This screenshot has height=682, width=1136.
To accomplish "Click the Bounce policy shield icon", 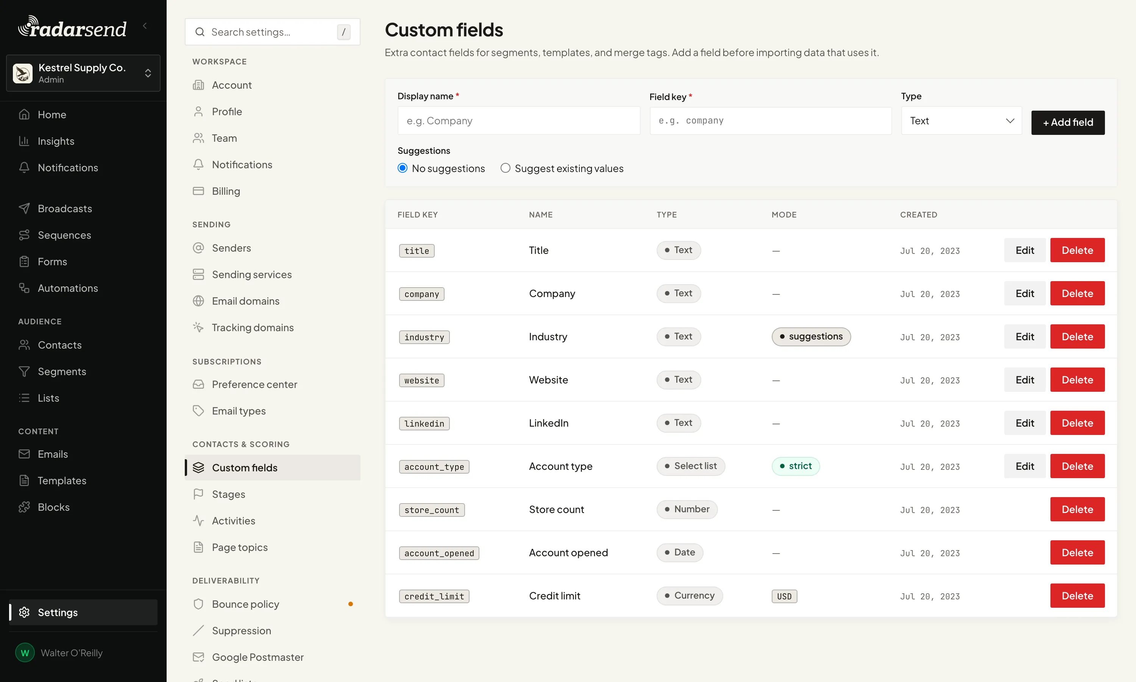I will [198, 604].
